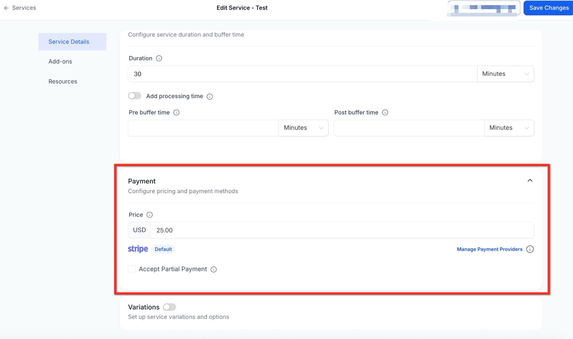The width and height of the screenshot is (573, 339).
Task: Collapse the Payment section chevron
Action: tap(530, 180)
